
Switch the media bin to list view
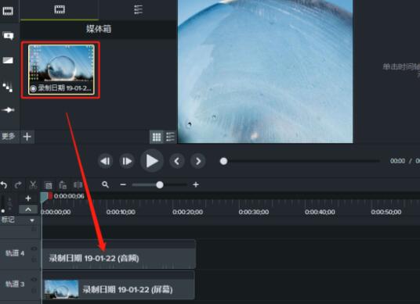tap(170, 137)
